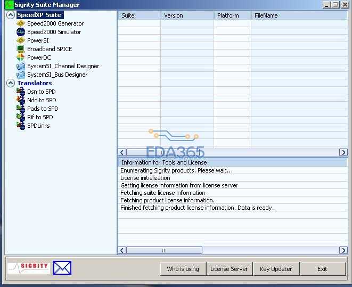
Task: Click the Rif to SPD translator icon
Action: (x=21, y=117)
